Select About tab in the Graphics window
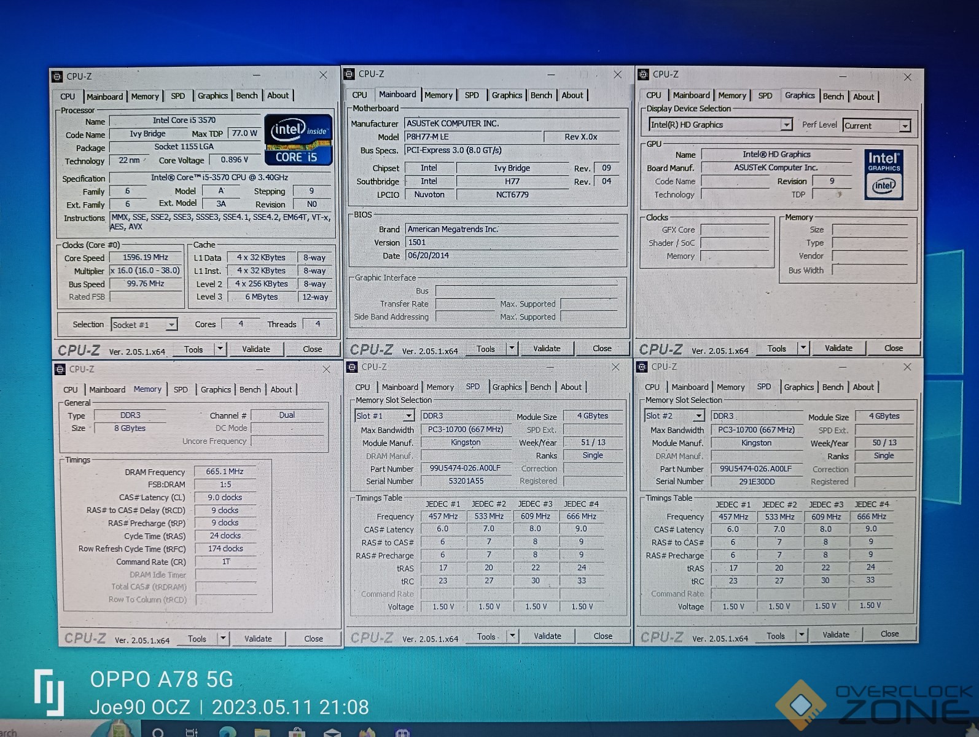979x737 pixels. pos(864,96)
